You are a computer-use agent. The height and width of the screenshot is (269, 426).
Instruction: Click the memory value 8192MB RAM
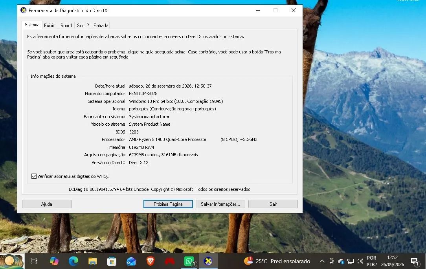(141, 147)
